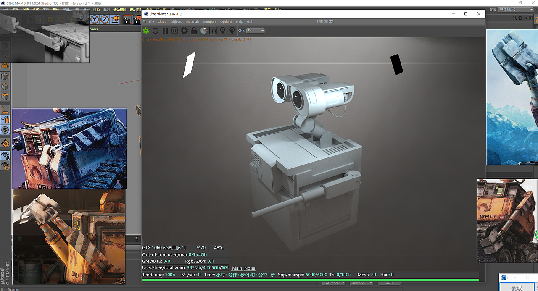Image resolution: width=538 pixels, height=291 pixels.
Task: Click the black light plane in render
Action: click(x=396, y=65)
